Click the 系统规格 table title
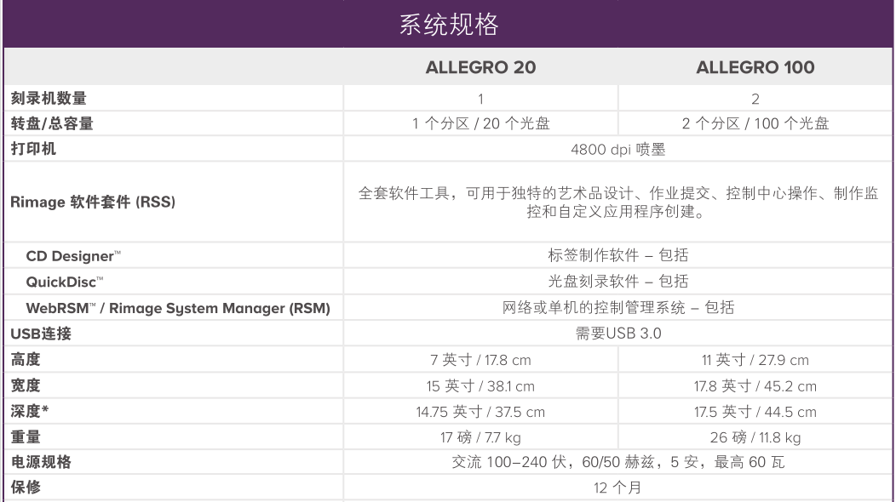Viewport: 896px width, 502px height. click(449, 25)
